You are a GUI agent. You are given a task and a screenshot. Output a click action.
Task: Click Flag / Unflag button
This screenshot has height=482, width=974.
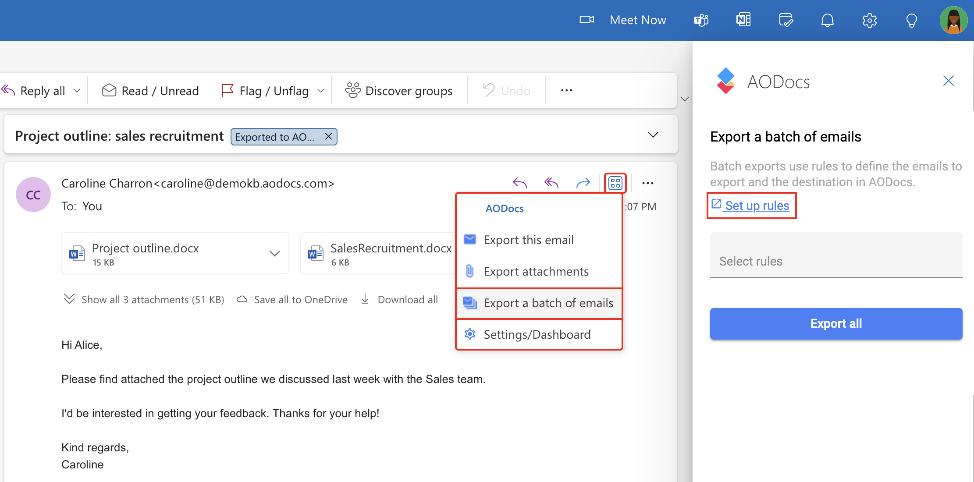(x=265, y=91)
